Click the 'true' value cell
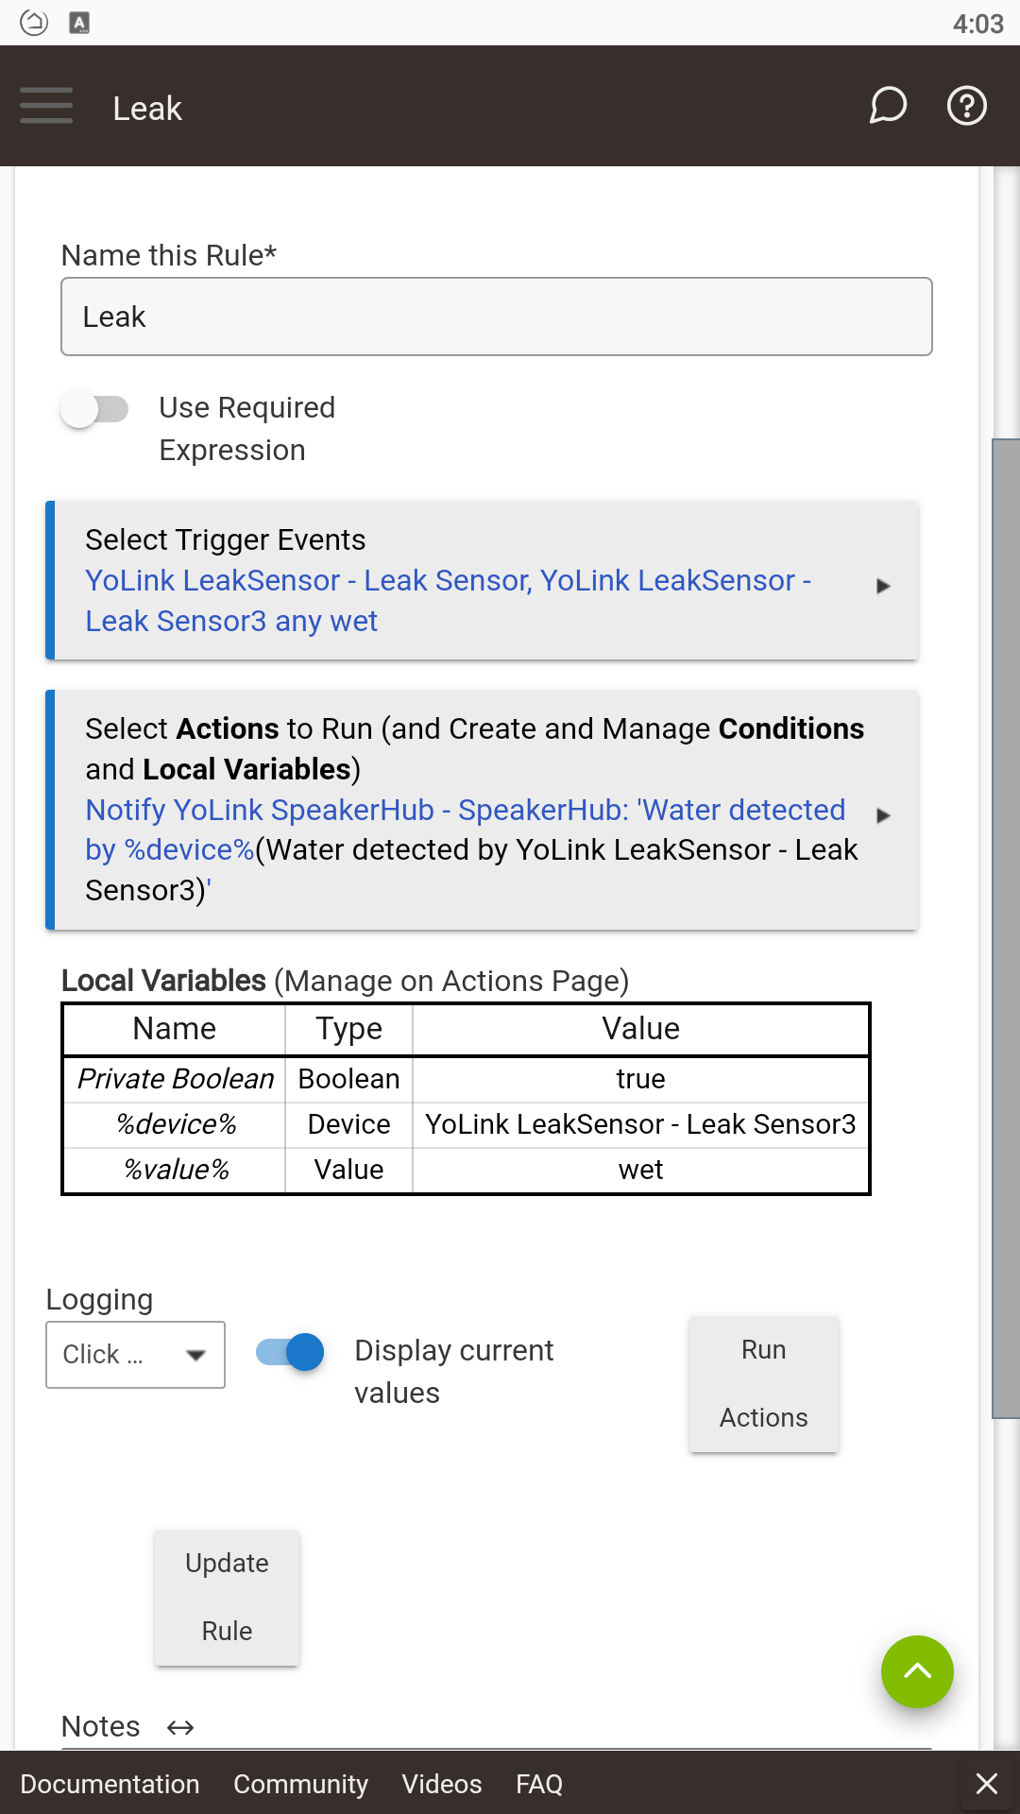This screenshot has width=1020, height=1814. coord(640,1079)
